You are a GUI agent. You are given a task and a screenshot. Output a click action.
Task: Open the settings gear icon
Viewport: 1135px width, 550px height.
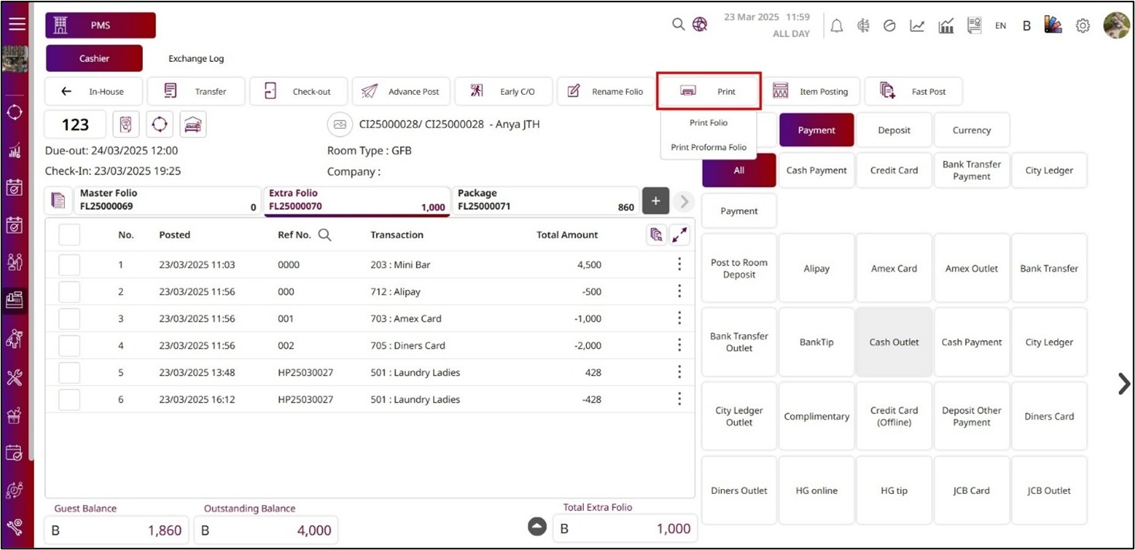tap(1082, 25)
